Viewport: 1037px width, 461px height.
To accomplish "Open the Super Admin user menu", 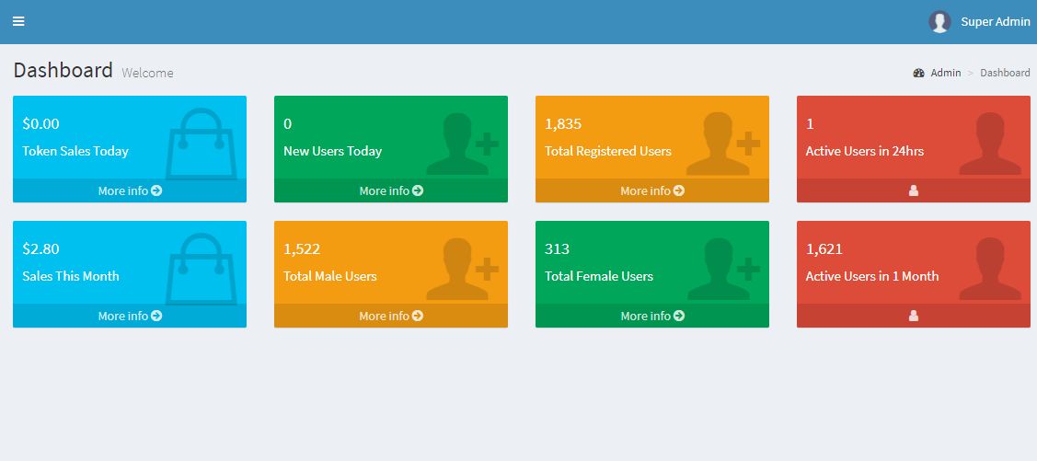I will click(x=979, y=22).
